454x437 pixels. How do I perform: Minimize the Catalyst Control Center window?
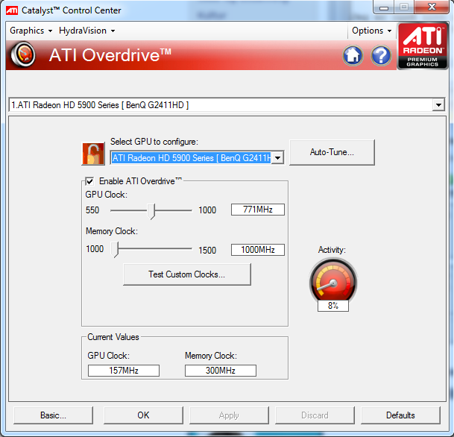click(x=384, y=7)
